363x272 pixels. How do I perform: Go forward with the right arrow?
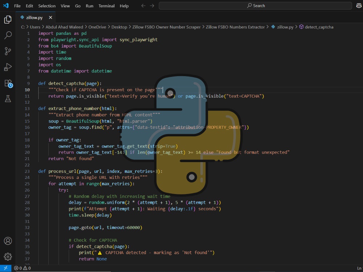[152, 5]
